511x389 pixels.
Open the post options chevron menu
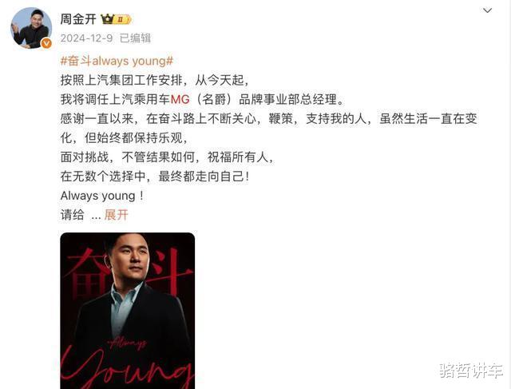487,10
